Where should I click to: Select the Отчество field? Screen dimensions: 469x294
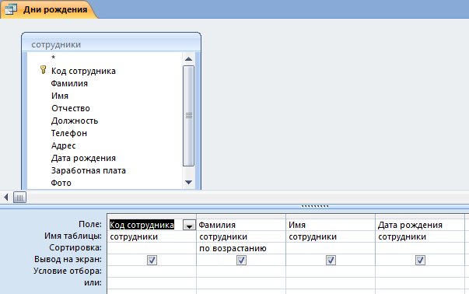pos(70,108)
